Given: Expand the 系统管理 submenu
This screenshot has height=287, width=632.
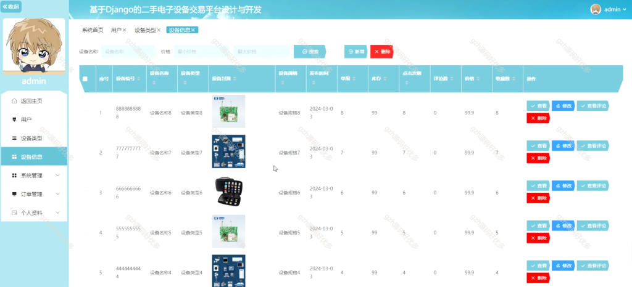Looking at the screenshot, I should (x=34, y=176).
